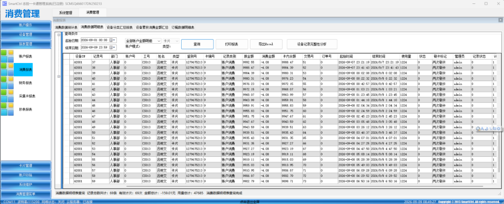Collapse the second tree node beside the table
The width and height of the screenshot is (504, 204).
59,77
